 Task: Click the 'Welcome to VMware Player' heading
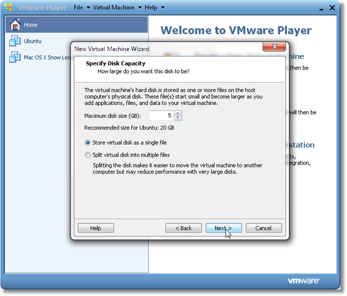pyautogui.click(x=236, y=30)
